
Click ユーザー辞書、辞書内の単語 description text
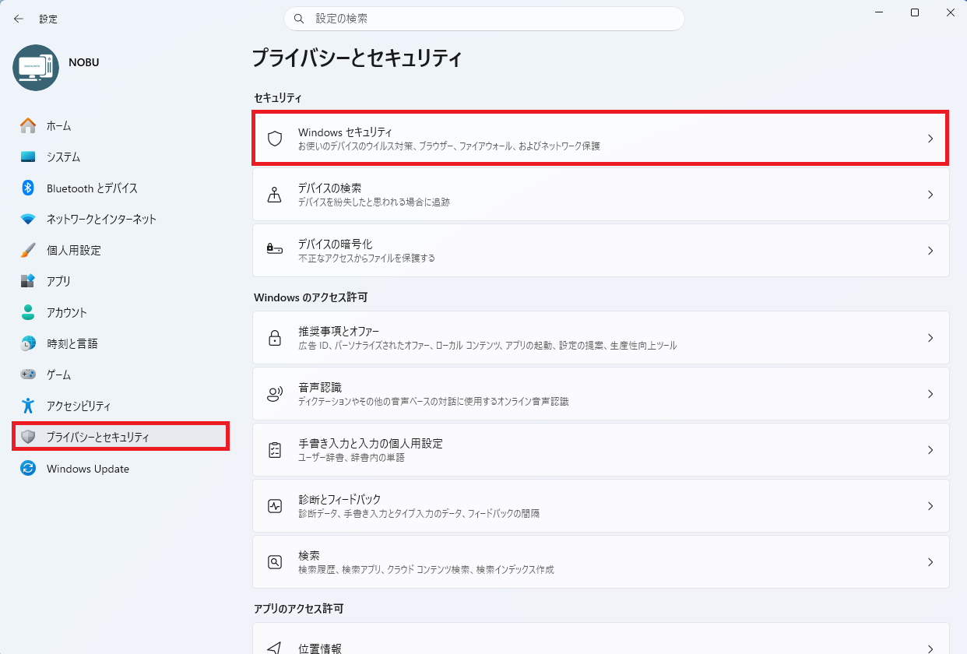[351, 458]
